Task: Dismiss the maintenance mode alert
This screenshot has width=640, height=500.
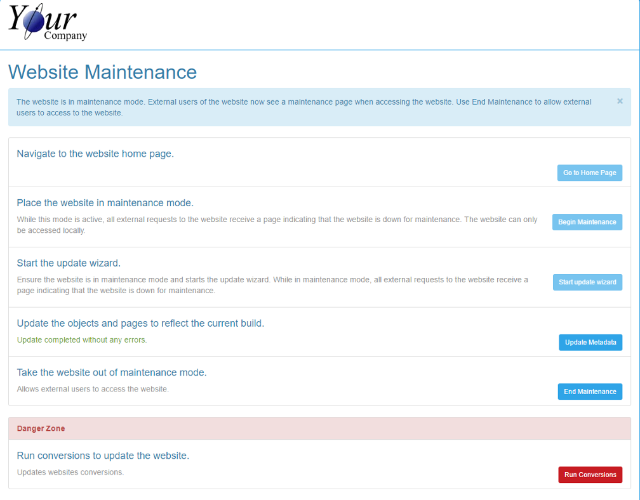Action: [620, 101]
